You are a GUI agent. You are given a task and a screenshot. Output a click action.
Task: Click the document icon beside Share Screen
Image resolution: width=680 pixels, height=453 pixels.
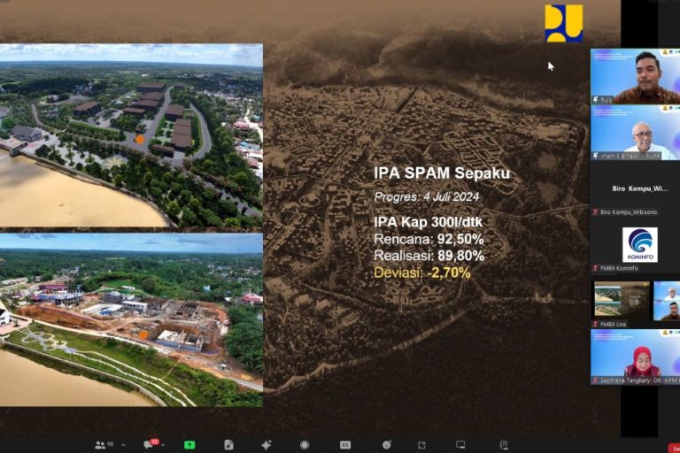tap(228, 444)
